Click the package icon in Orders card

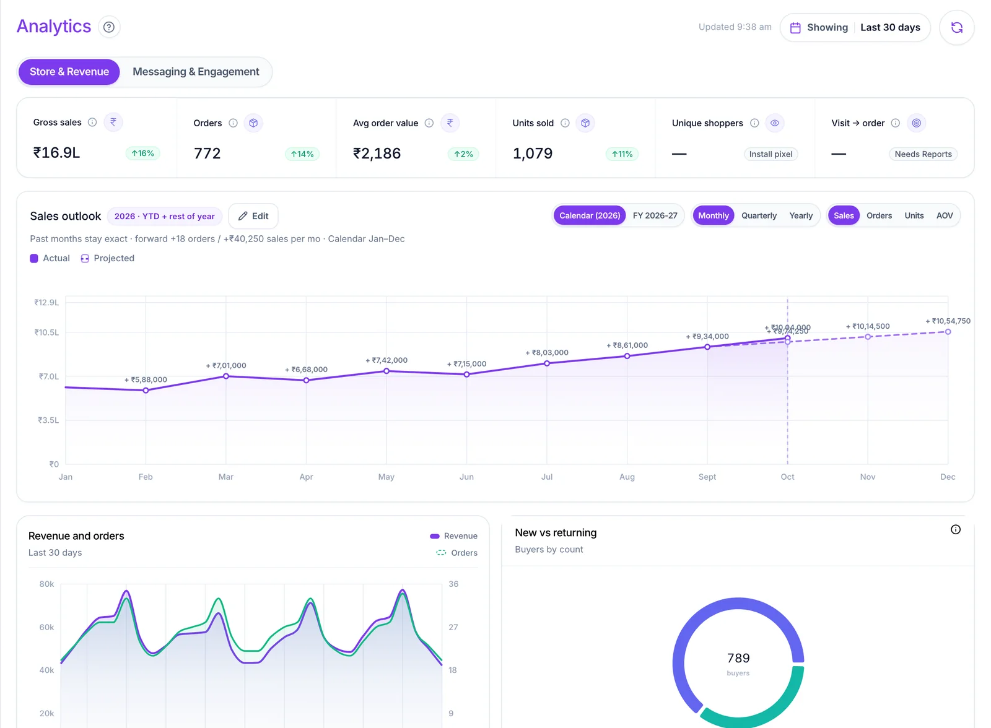[x=253, y=123]
